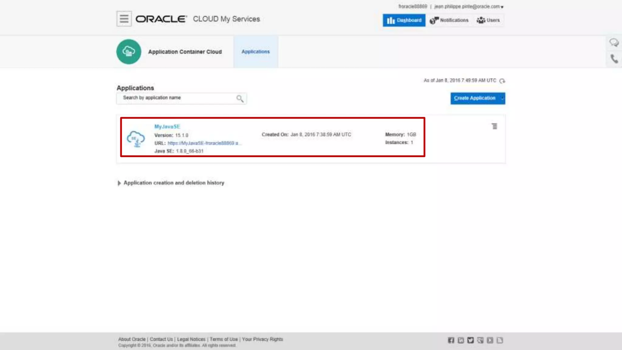Viewport: 622px width, 350px height.
Task: Open the Users page
Action: coord(488,20)
